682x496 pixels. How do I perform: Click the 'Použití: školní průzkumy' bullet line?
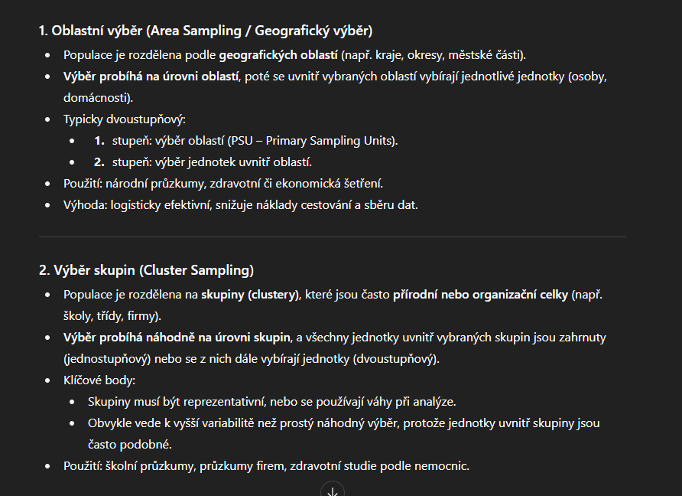[x=266, y=466]
